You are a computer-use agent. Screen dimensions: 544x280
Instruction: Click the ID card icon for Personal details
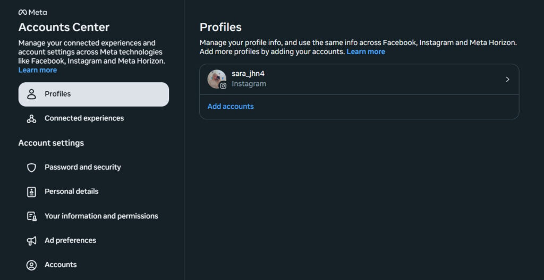tap(31, 192)
